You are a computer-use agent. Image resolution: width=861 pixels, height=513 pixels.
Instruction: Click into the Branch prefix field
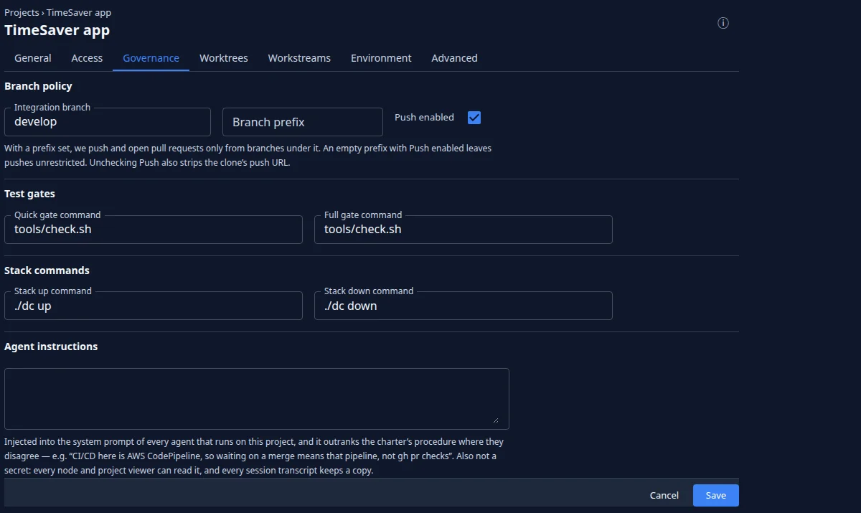(303, 122)
